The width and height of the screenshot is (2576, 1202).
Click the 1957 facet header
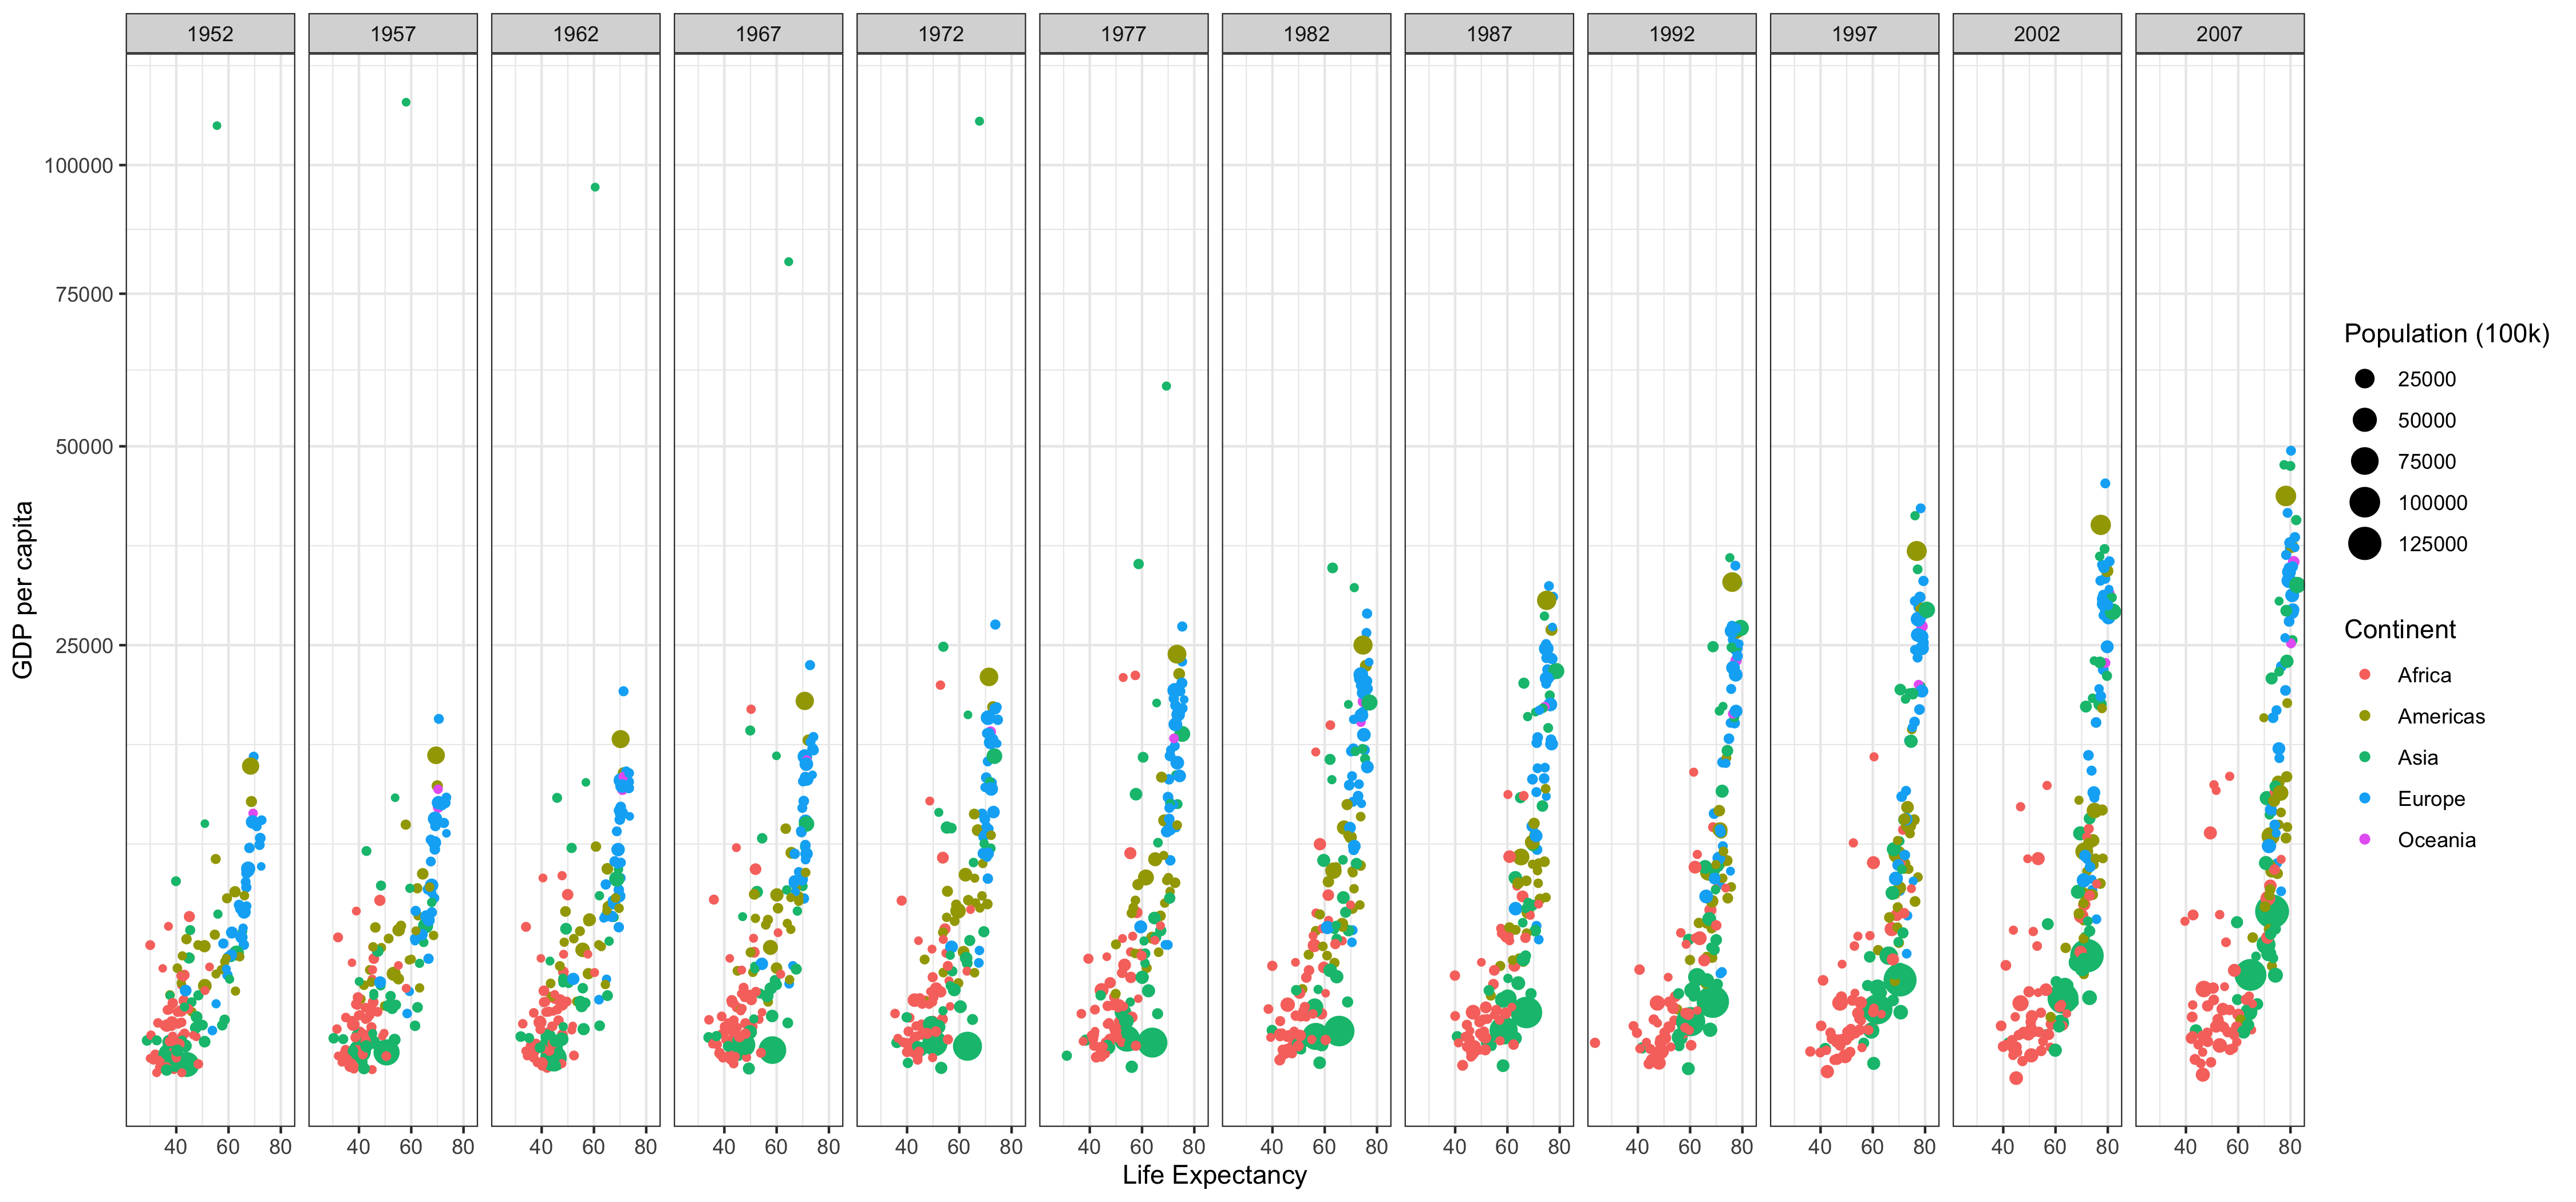(393, 33)
